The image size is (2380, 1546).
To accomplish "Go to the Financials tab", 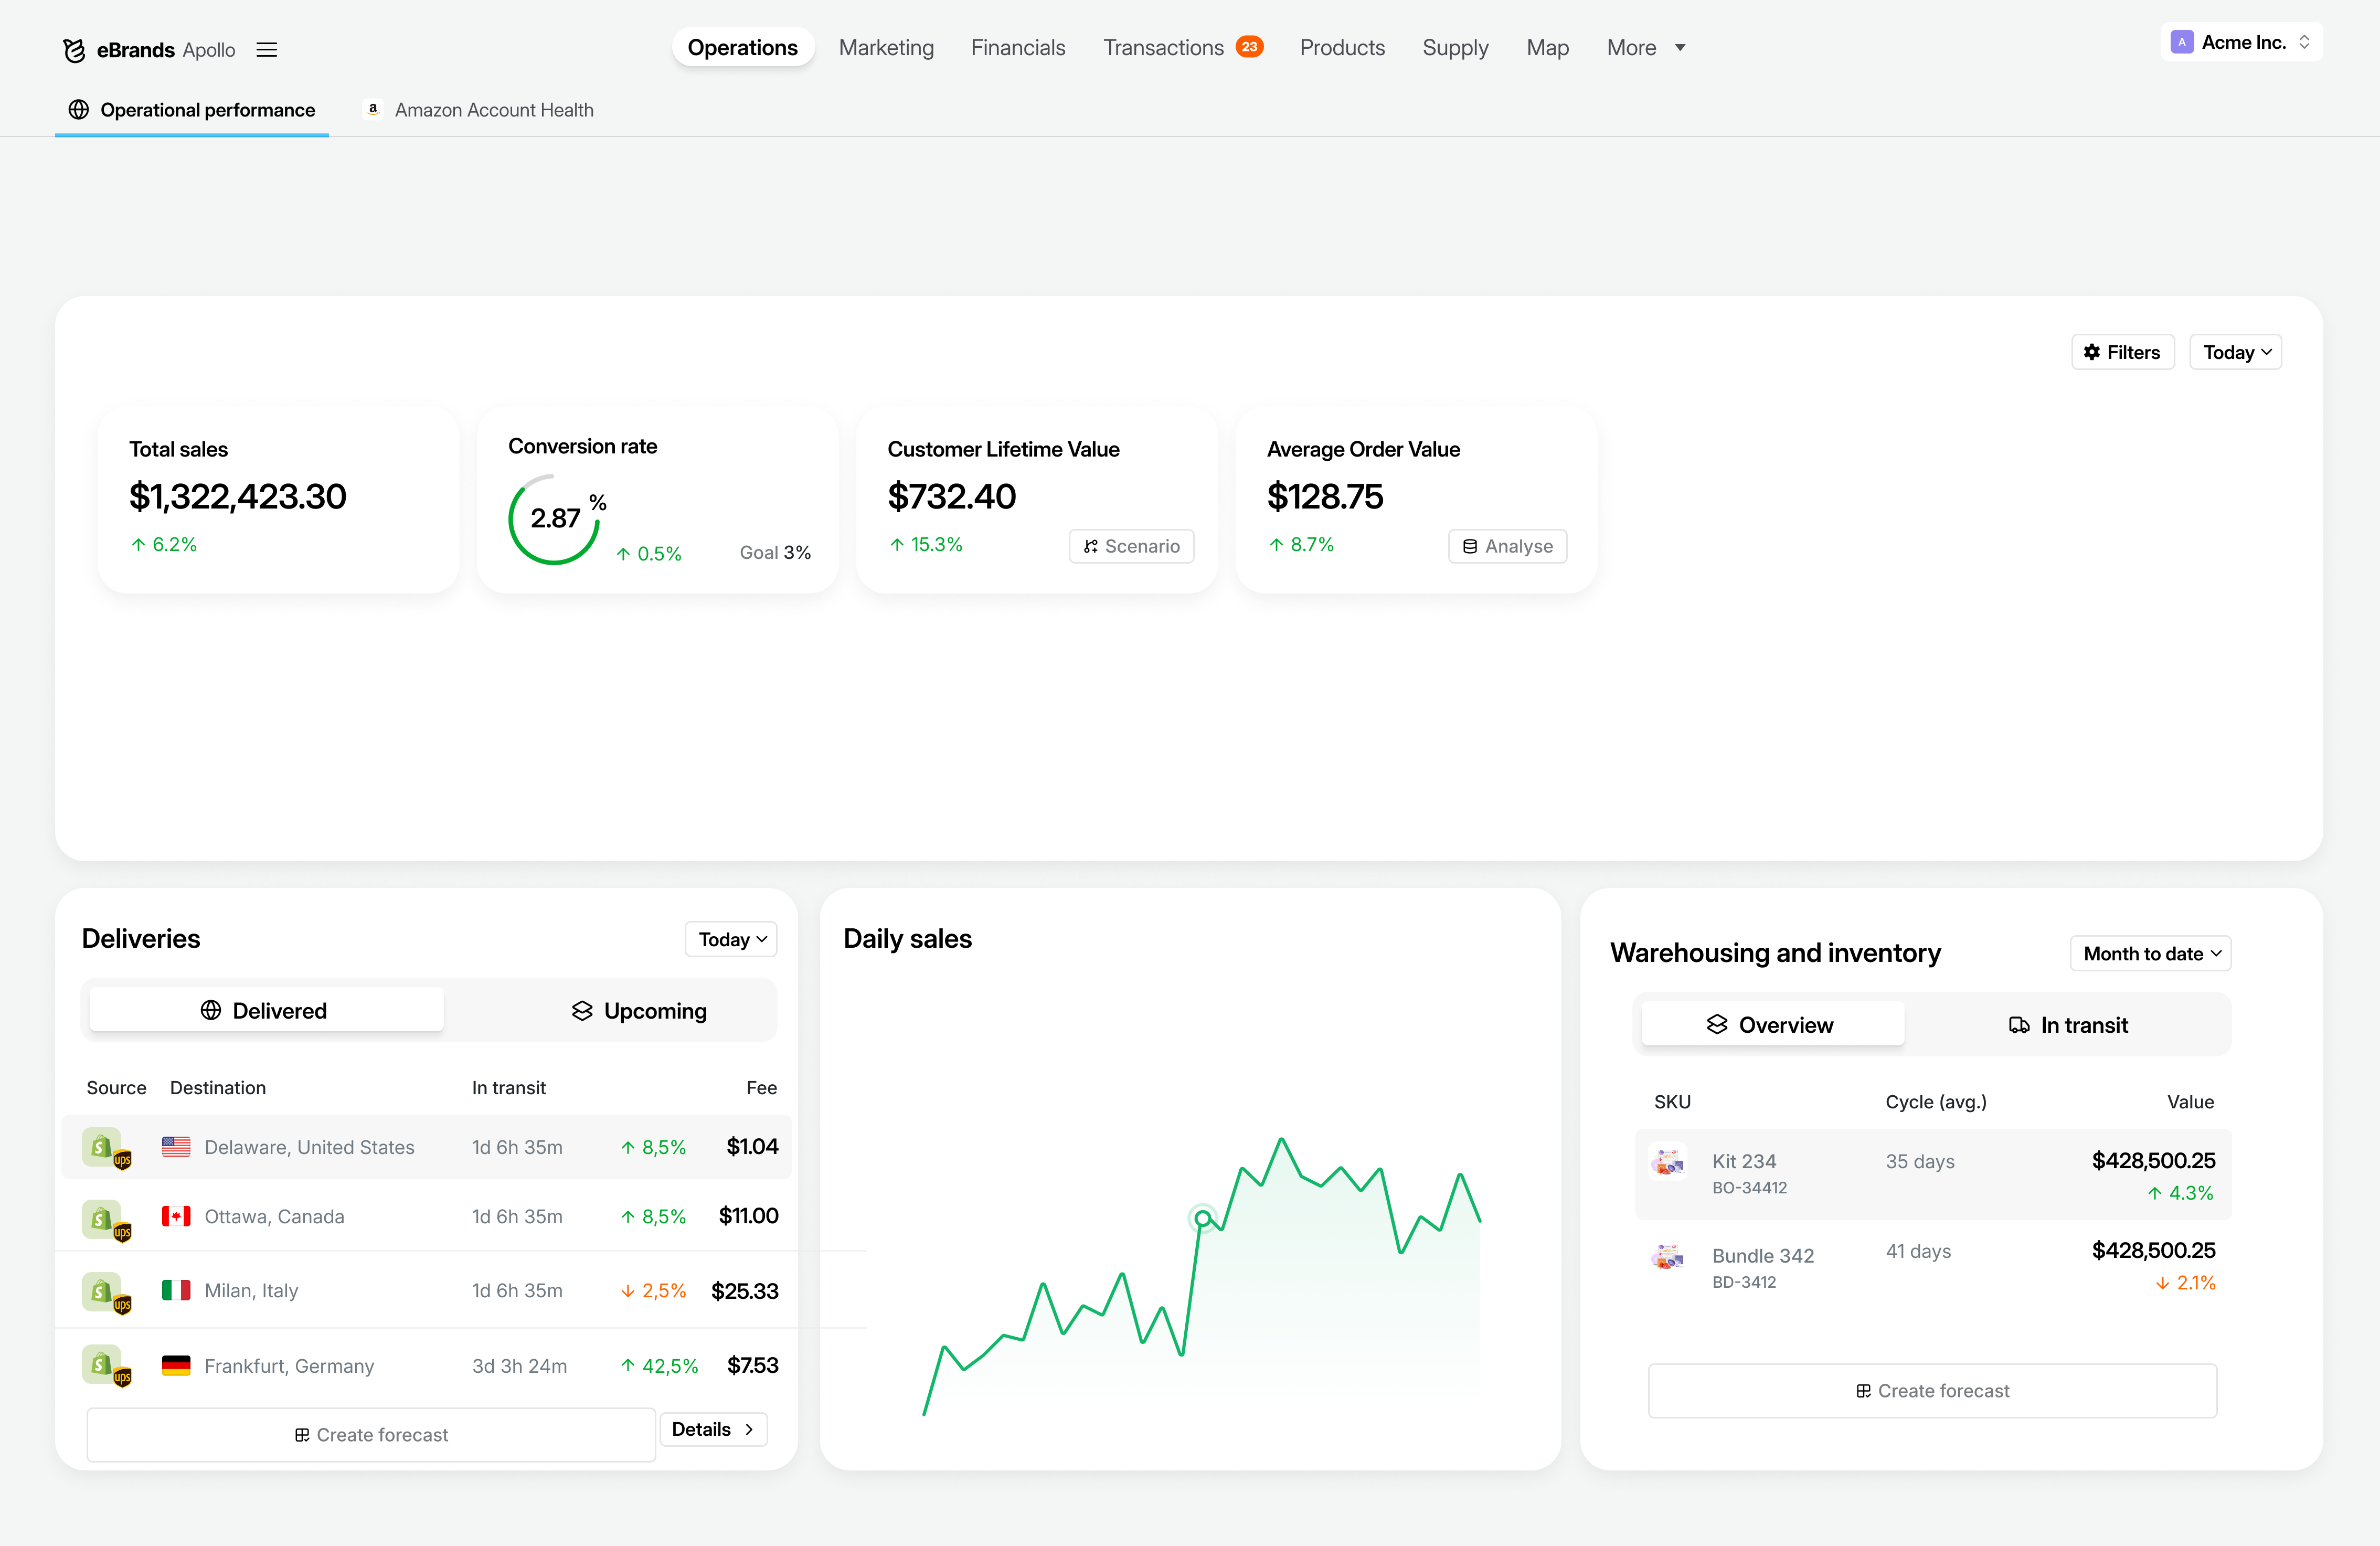I will point(1017,47).
